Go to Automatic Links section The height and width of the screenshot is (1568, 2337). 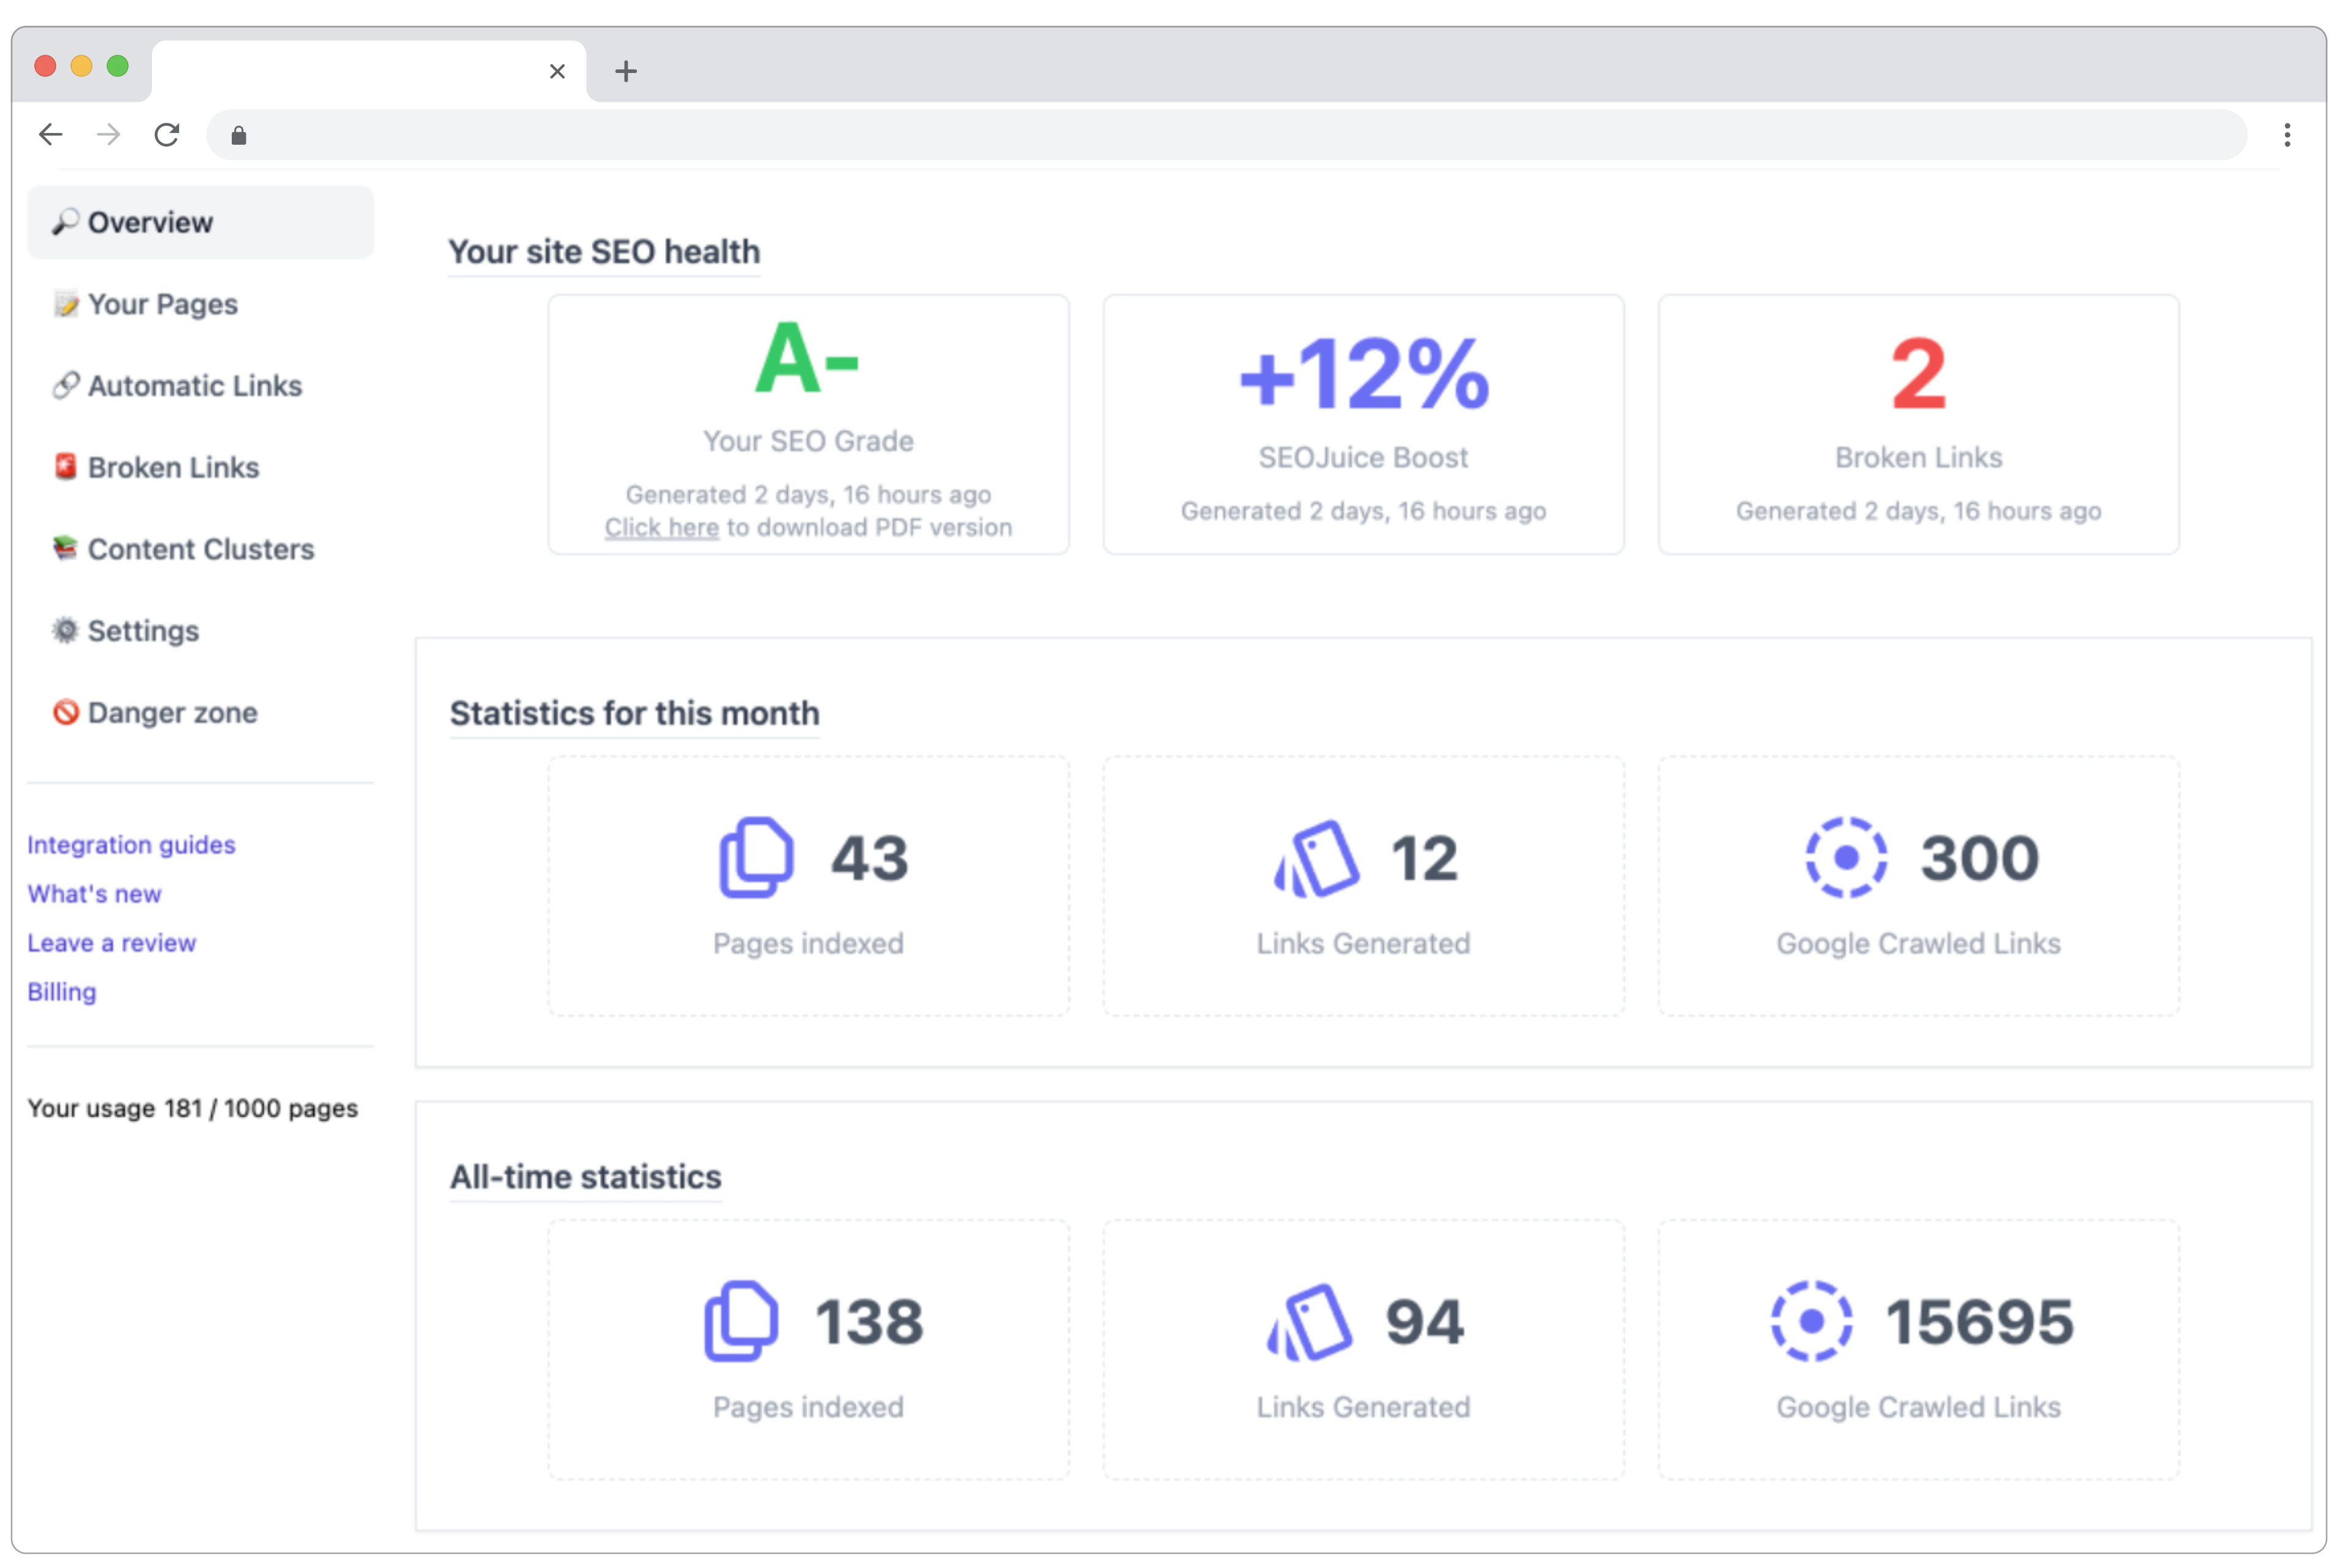pyautogui.click(x=194, y=386)
